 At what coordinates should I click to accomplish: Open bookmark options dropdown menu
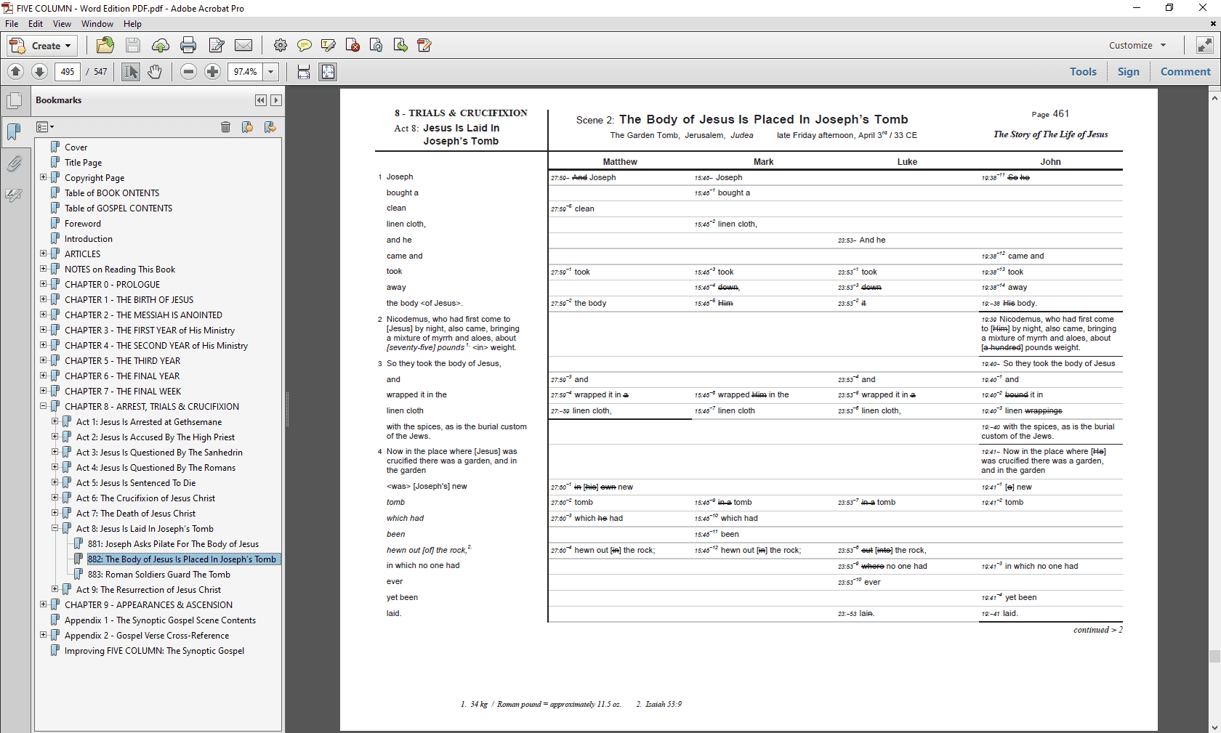(x=45, y=127)
